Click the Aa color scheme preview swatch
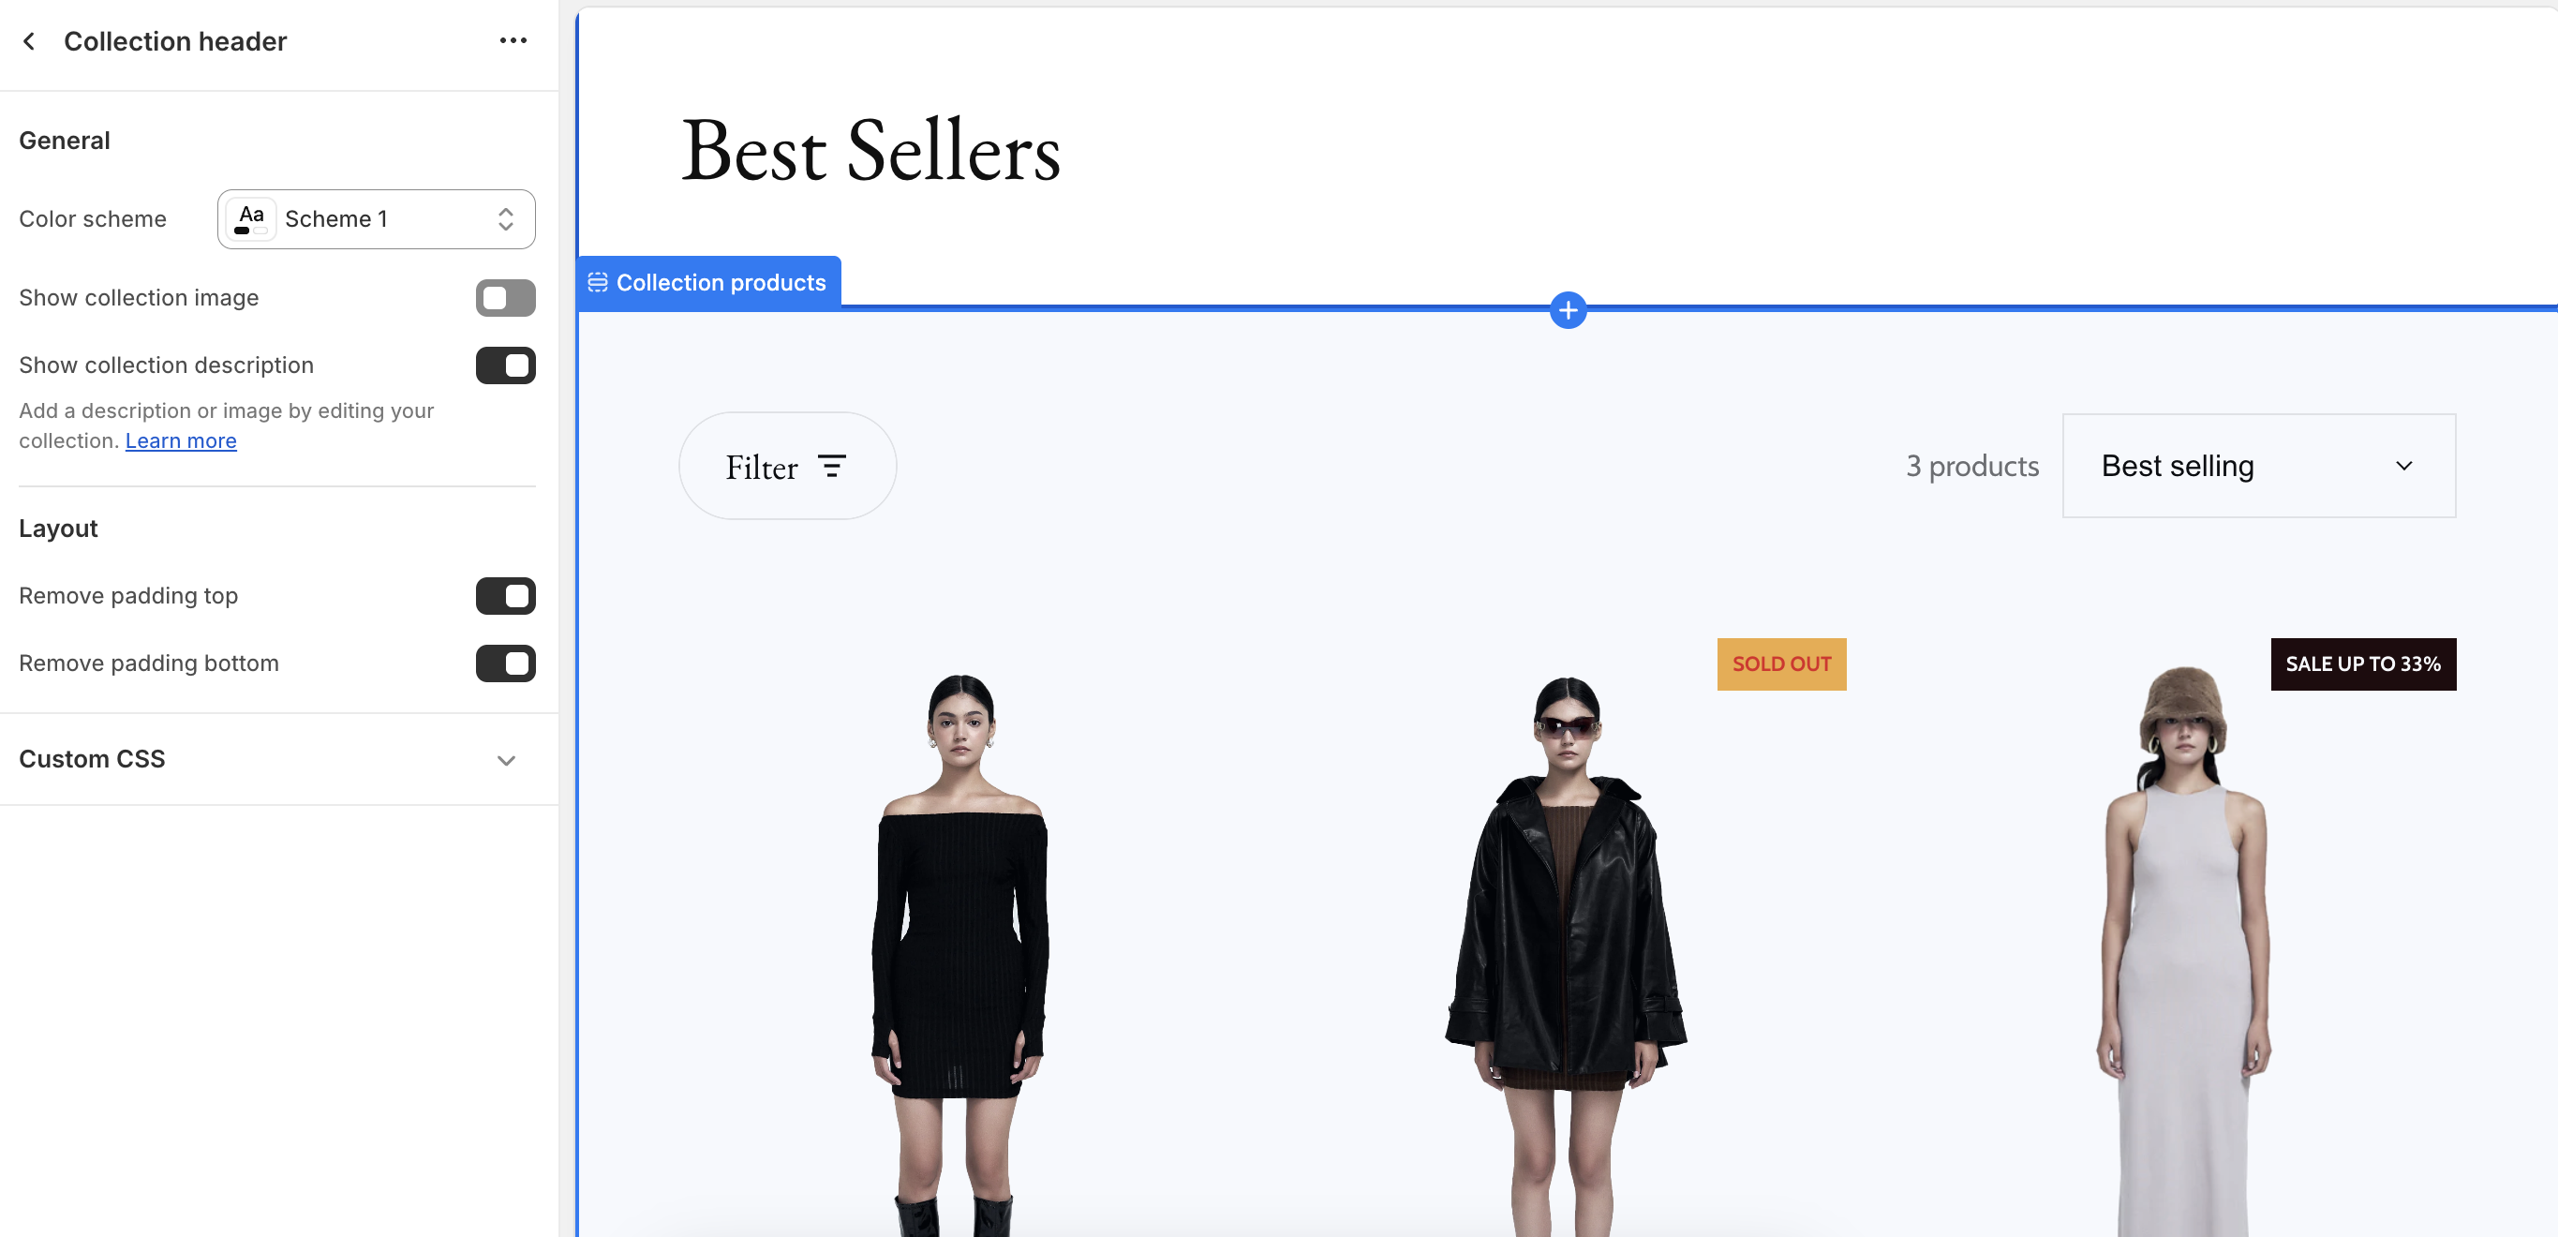The height and width of the screenshot is (1237, 2558). [x=250, y=219]
